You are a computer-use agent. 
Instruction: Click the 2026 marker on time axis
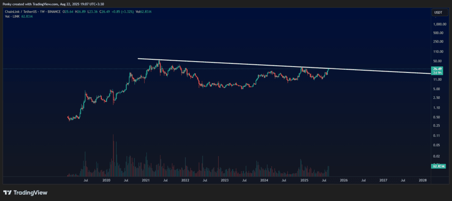pyautogui.click(x=344, y=180)
